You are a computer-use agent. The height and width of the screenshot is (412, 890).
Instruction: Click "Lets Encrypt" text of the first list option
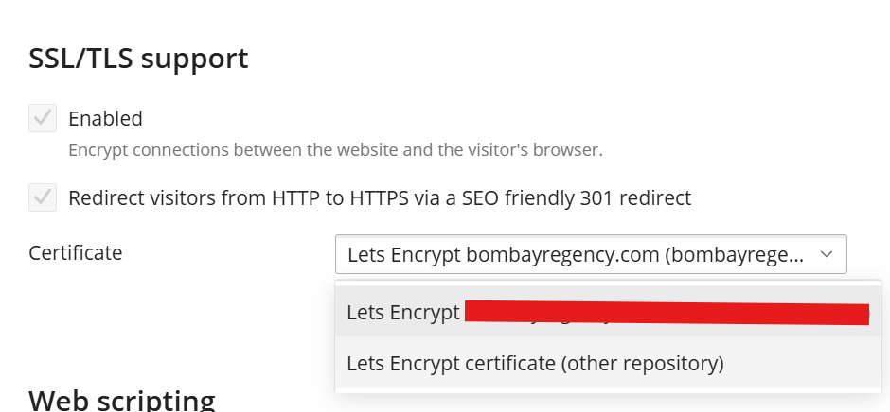403,312
